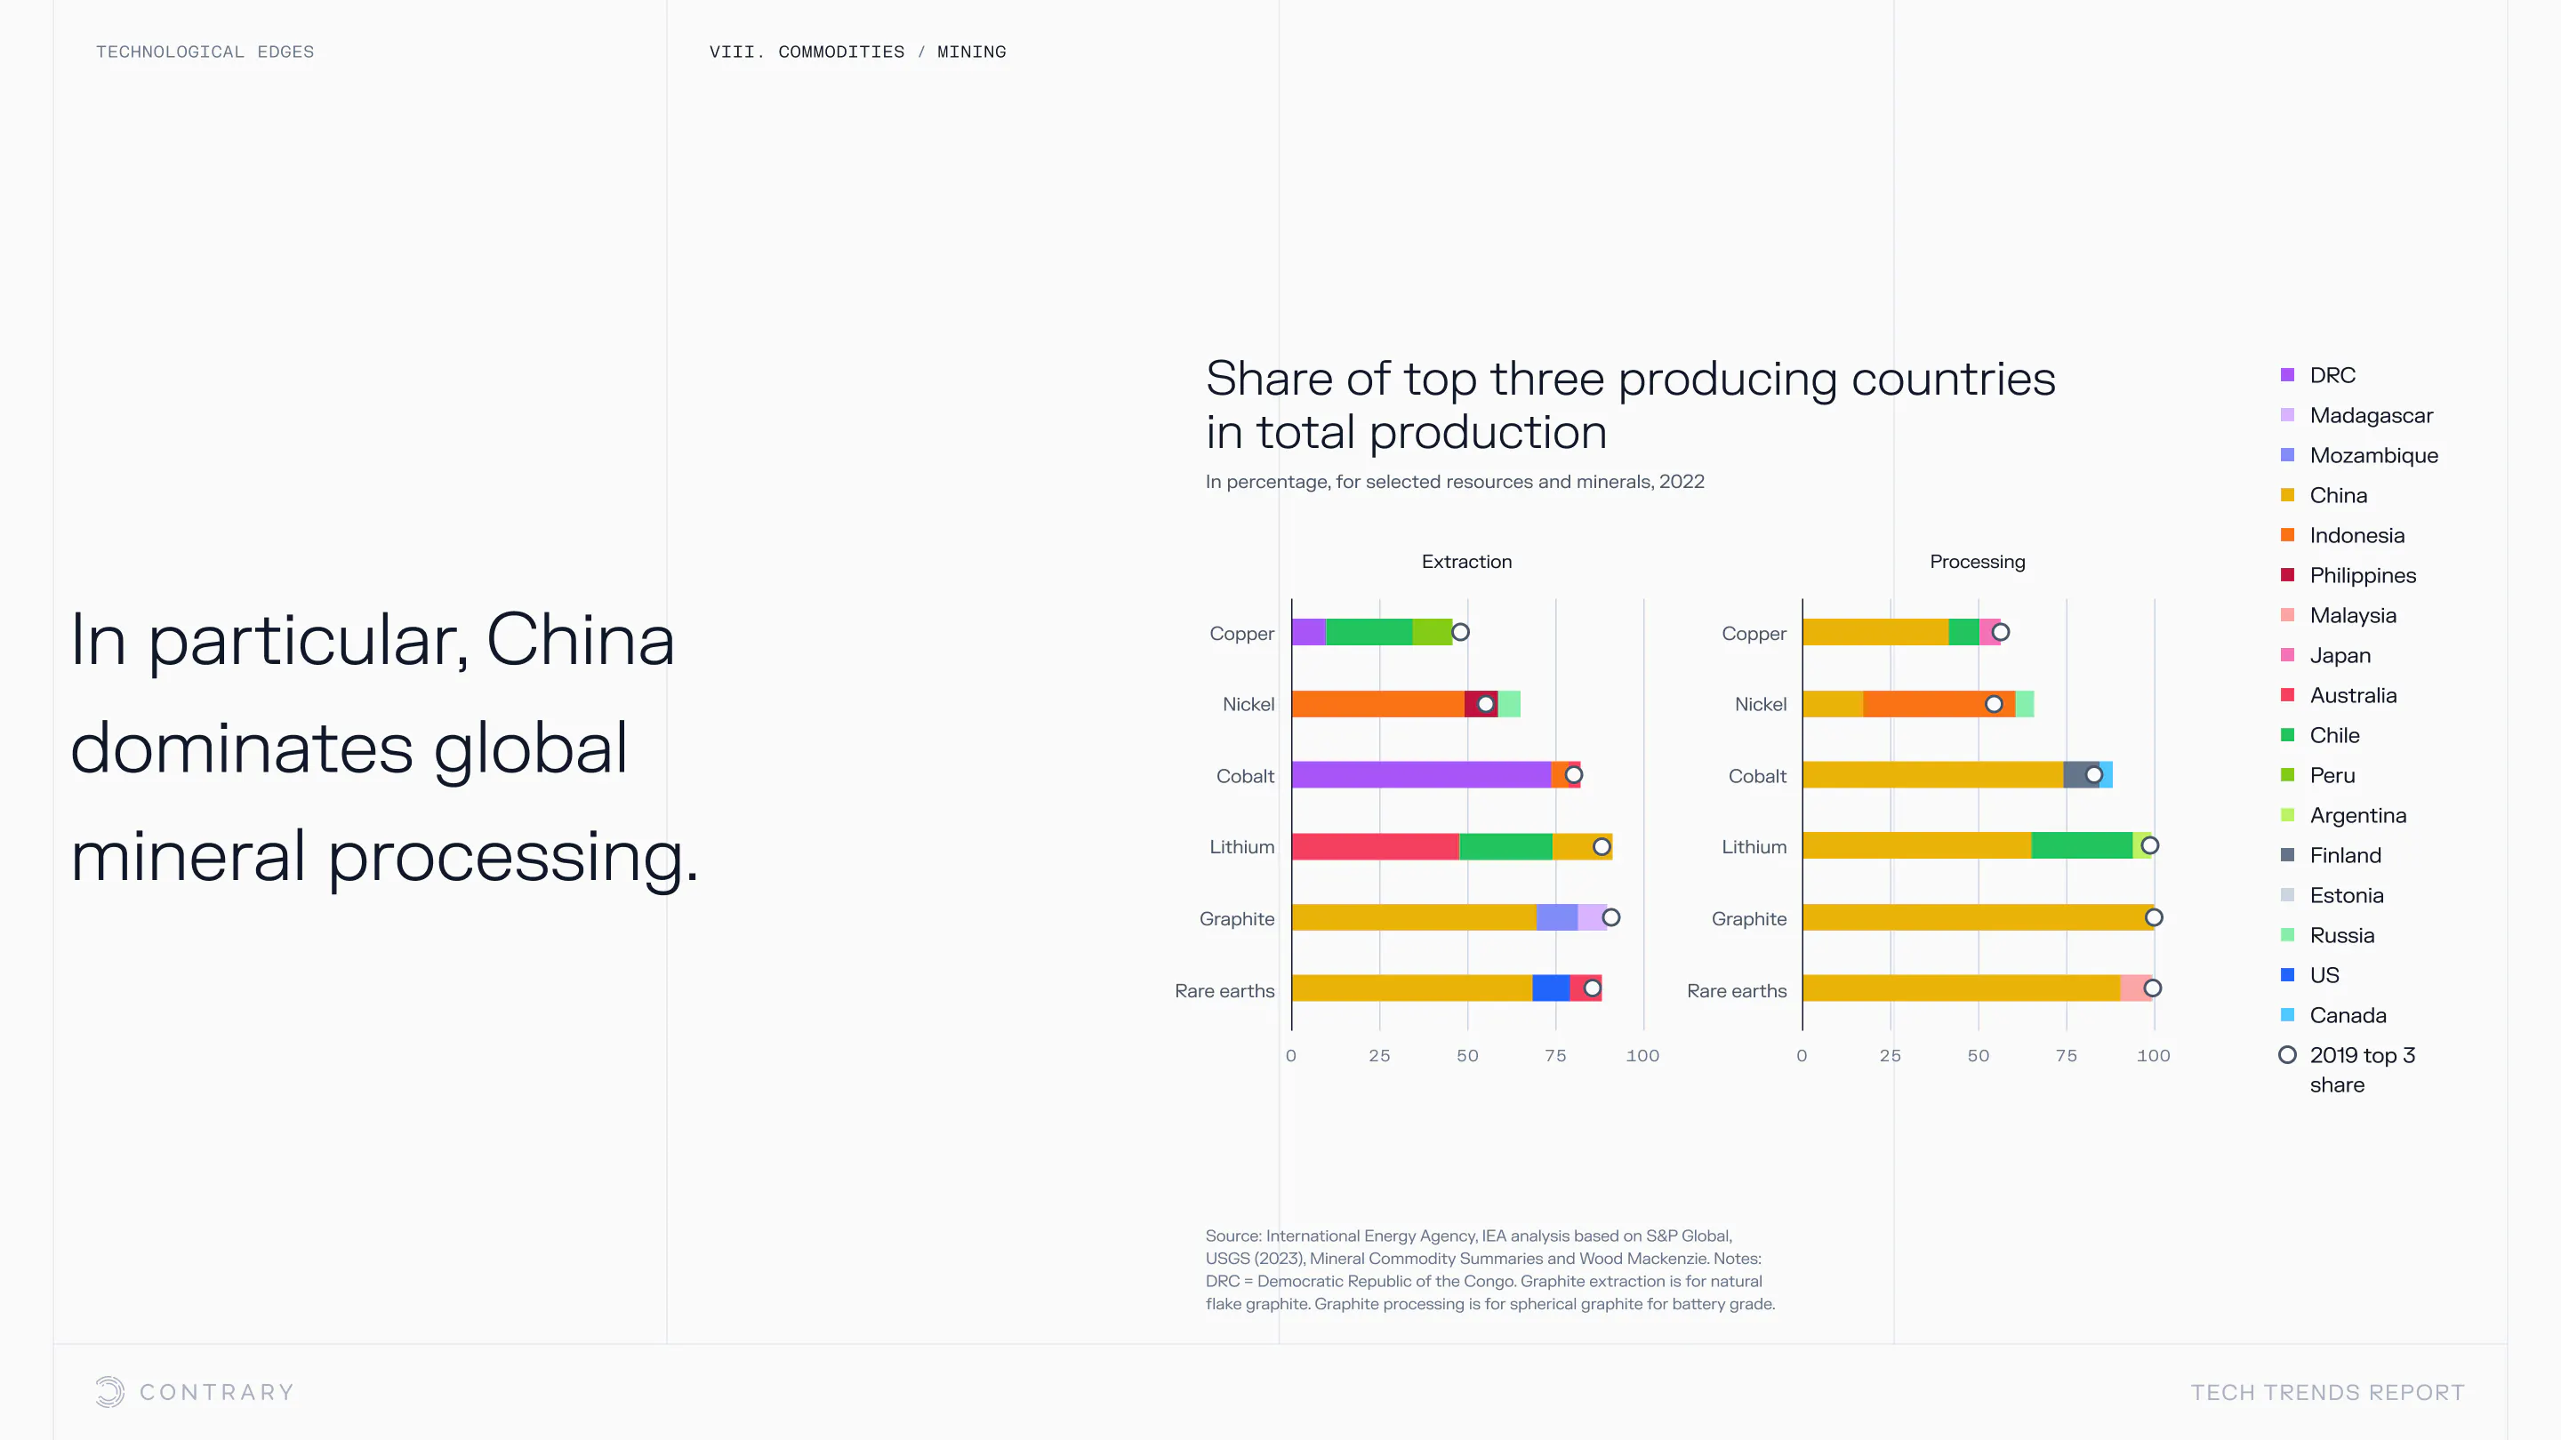Click the Canada light blue legend swatch
This screenshot has width=2561, height=1440.
click(2288, 1014)
